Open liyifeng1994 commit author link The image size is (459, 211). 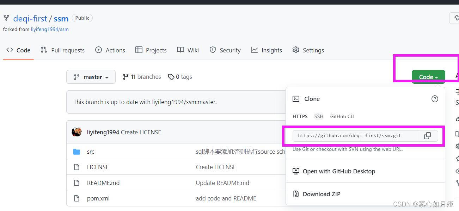click(x=103, y=132)
